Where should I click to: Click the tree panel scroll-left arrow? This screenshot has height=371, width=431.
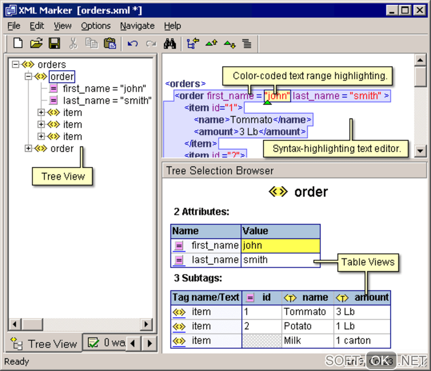15,324
